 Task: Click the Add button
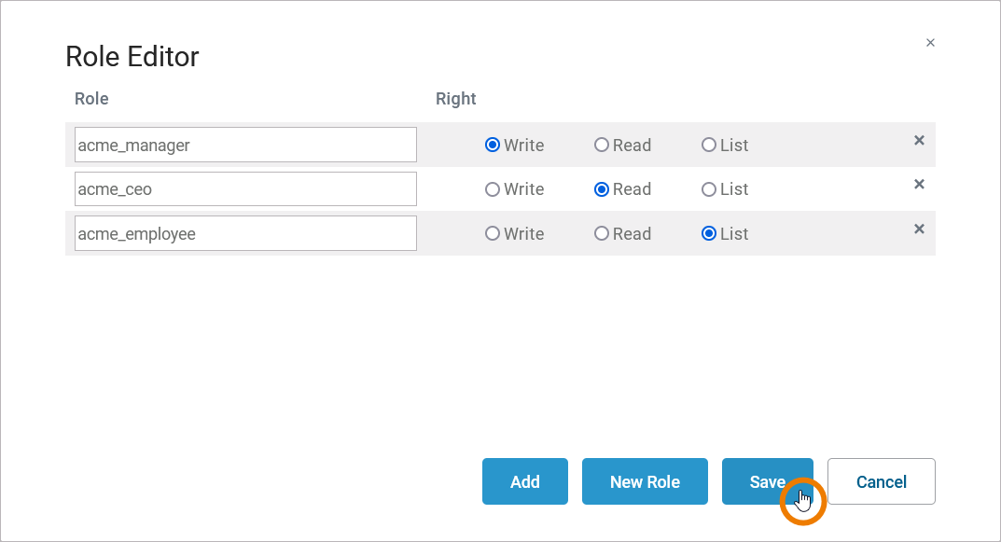pos(525,481)
